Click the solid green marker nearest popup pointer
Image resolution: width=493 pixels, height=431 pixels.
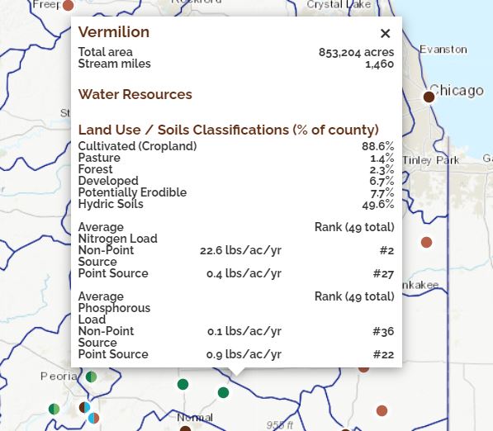pos(223,392)
